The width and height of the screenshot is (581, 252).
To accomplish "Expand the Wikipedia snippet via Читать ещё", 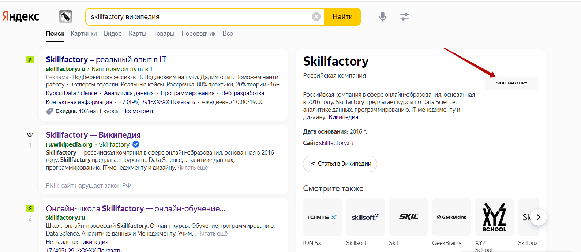I will coord(192,167).
